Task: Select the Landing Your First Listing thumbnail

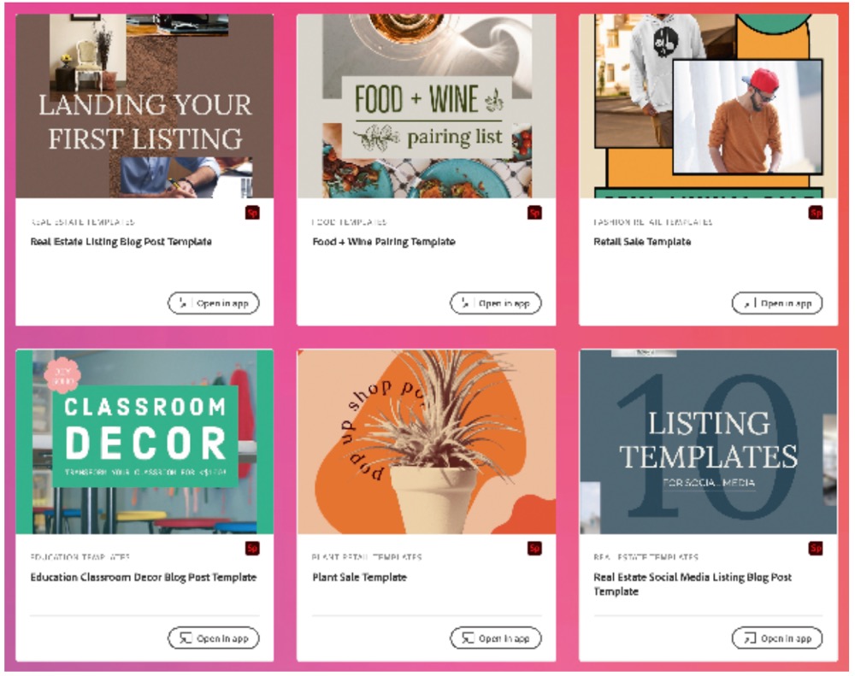Action: [144, 106]
